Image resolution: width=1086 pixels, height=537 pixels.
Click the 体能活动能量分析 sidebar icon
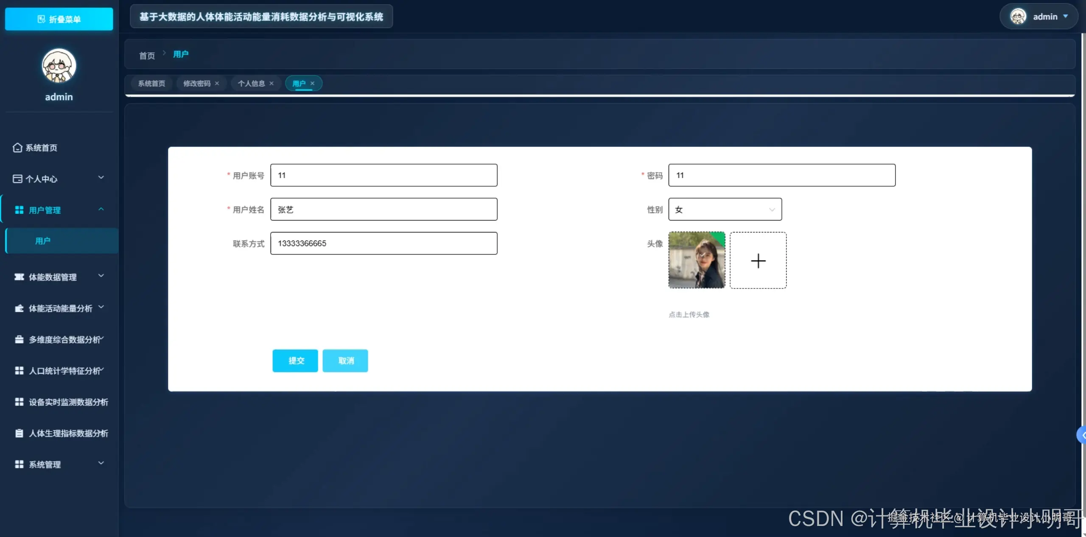coord(19,308)
